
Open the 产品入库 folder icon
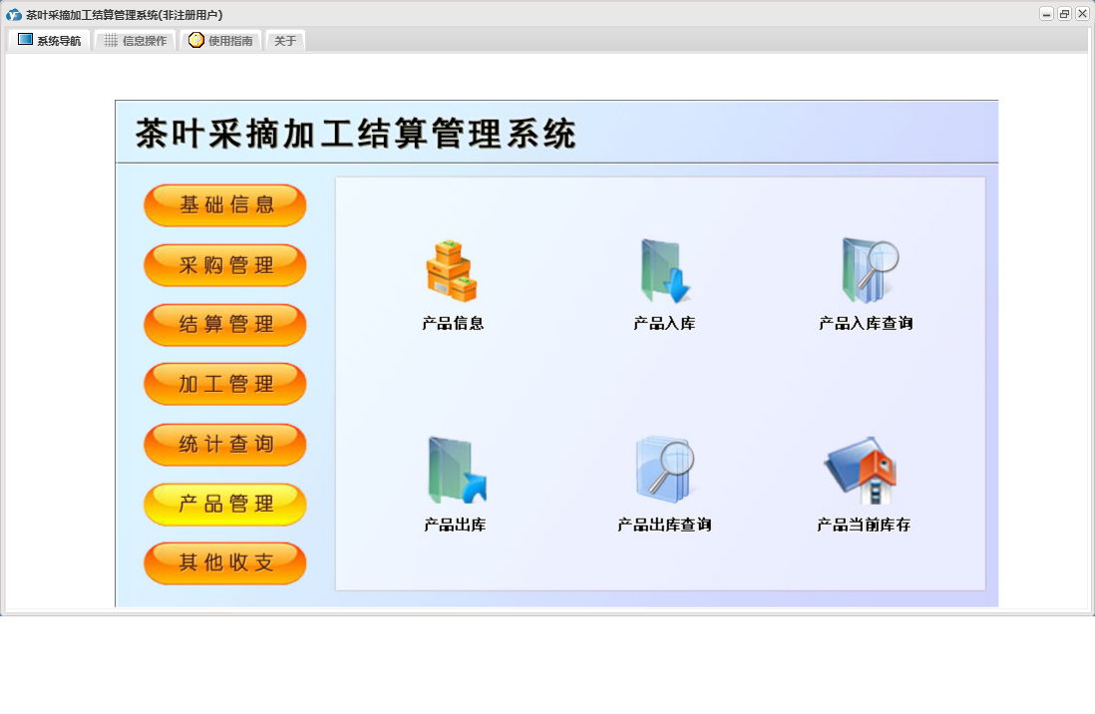[x=665, y=271]
